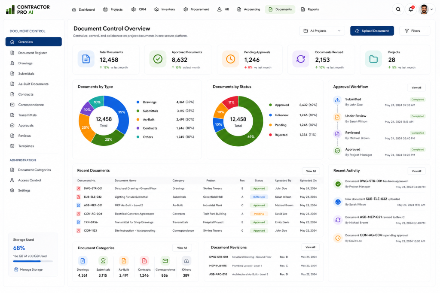
Task: Open Document Register in sidebar
Action: (34, 53)
